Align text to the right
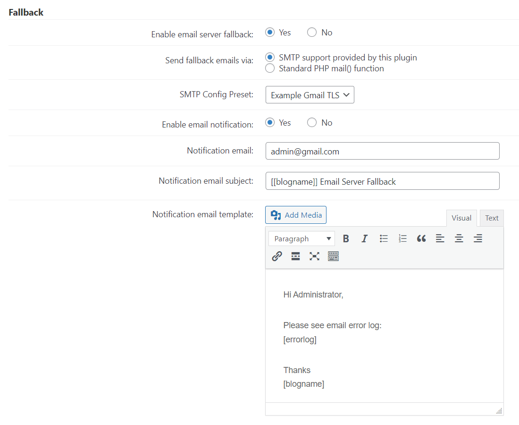519x425 pixels. click(x=478, y=238)
